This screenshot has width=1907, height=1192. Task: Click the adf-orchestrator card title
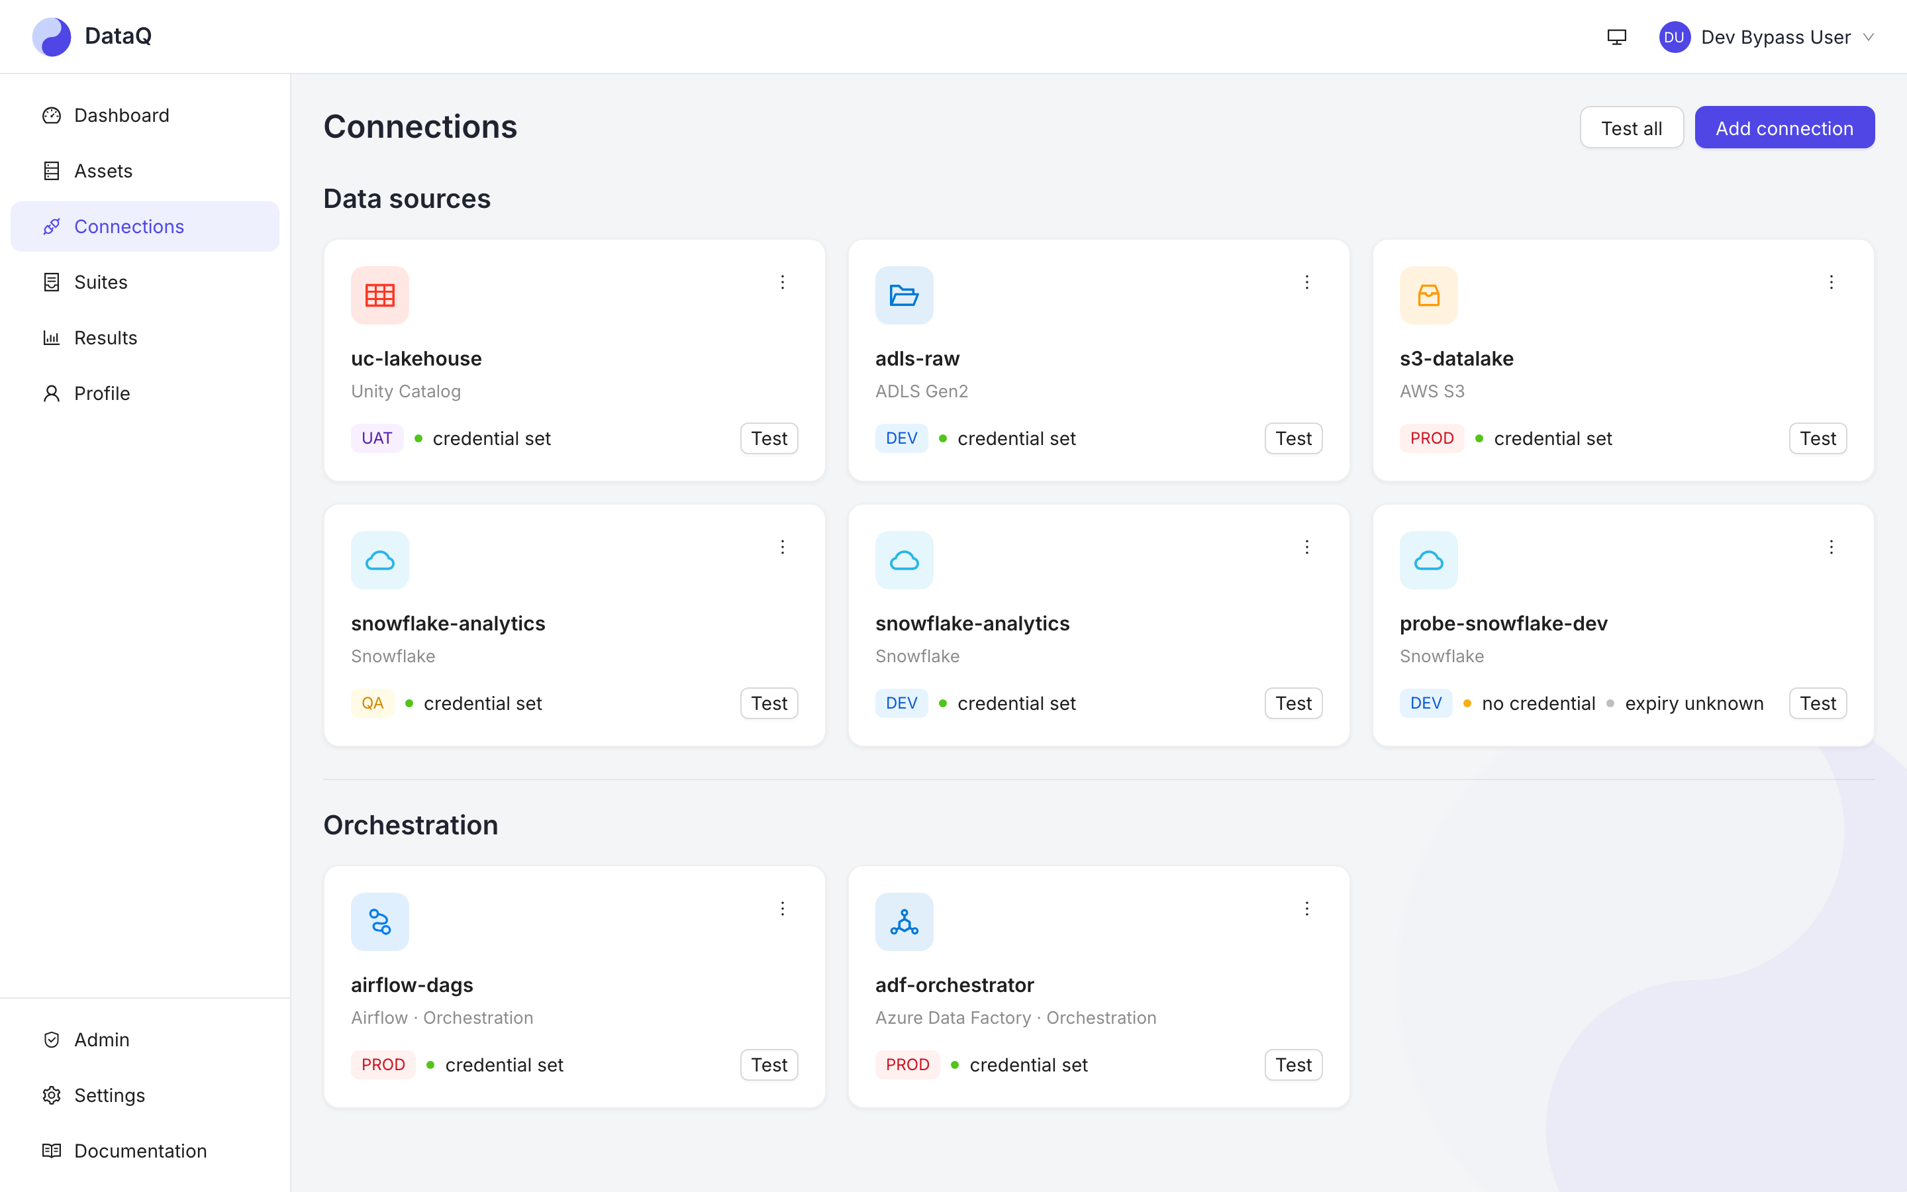point(954,985)
